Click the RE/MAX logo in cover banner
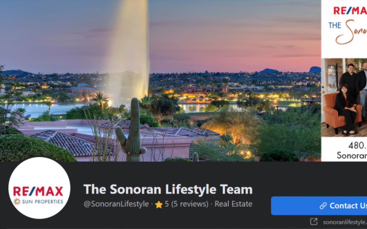Image resolution: width=367 pixels, height=229 pixels. click(x=350, y=11)
